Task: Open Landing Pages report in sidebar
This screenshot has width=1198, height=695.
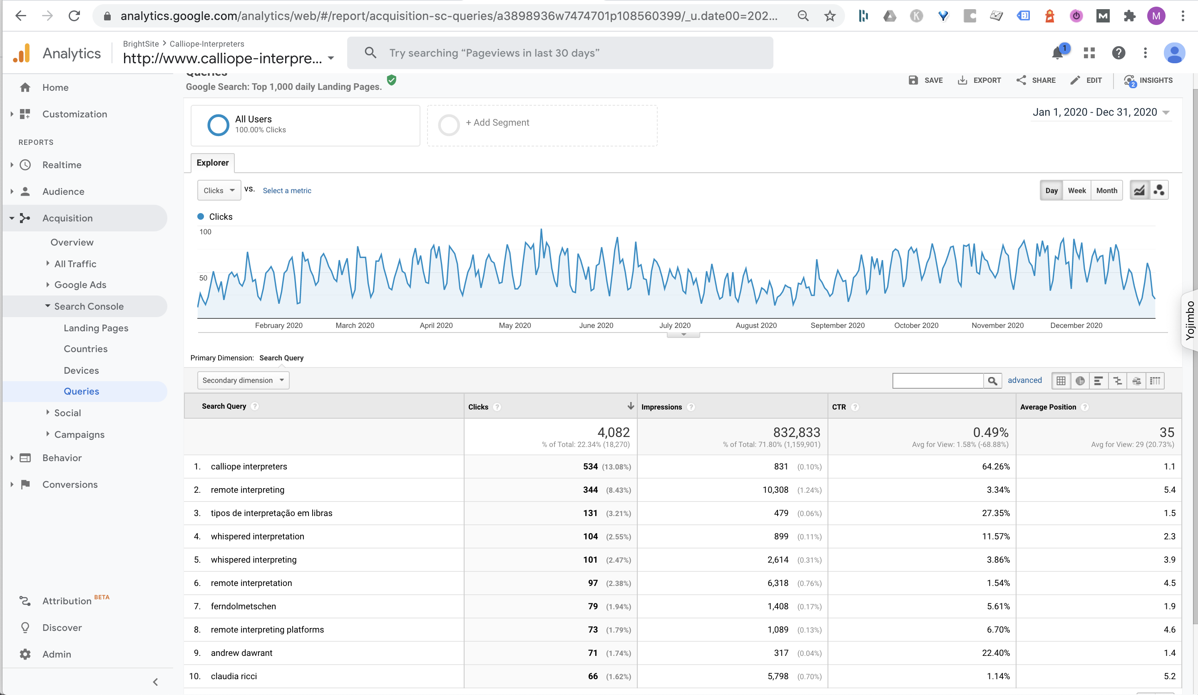Action: pyautogui.click(x=96, y=328)
